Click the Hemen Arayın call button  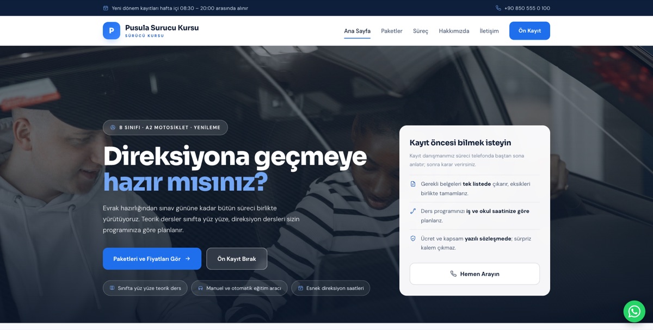[475, 274]
